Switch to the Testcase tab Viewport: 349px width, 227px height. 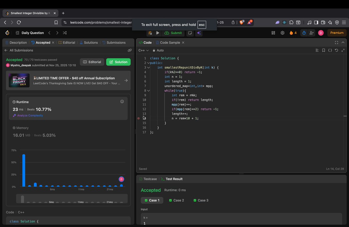point(148,179)
